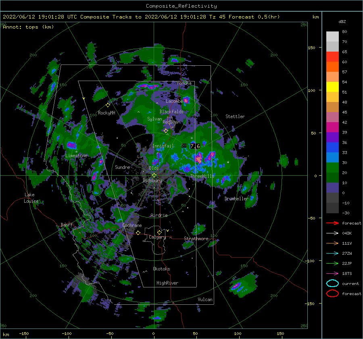Click the dBZ legend heading
This screenshot has width=363, height=339.
click(342, 21)
